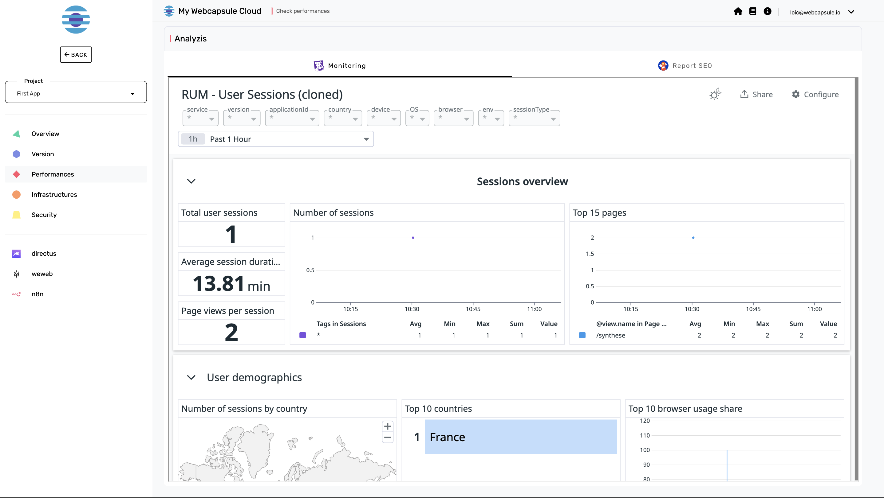Click the Page views per session title
The height and width of the screenshot is (498, 884).
[x=227, y=310]
